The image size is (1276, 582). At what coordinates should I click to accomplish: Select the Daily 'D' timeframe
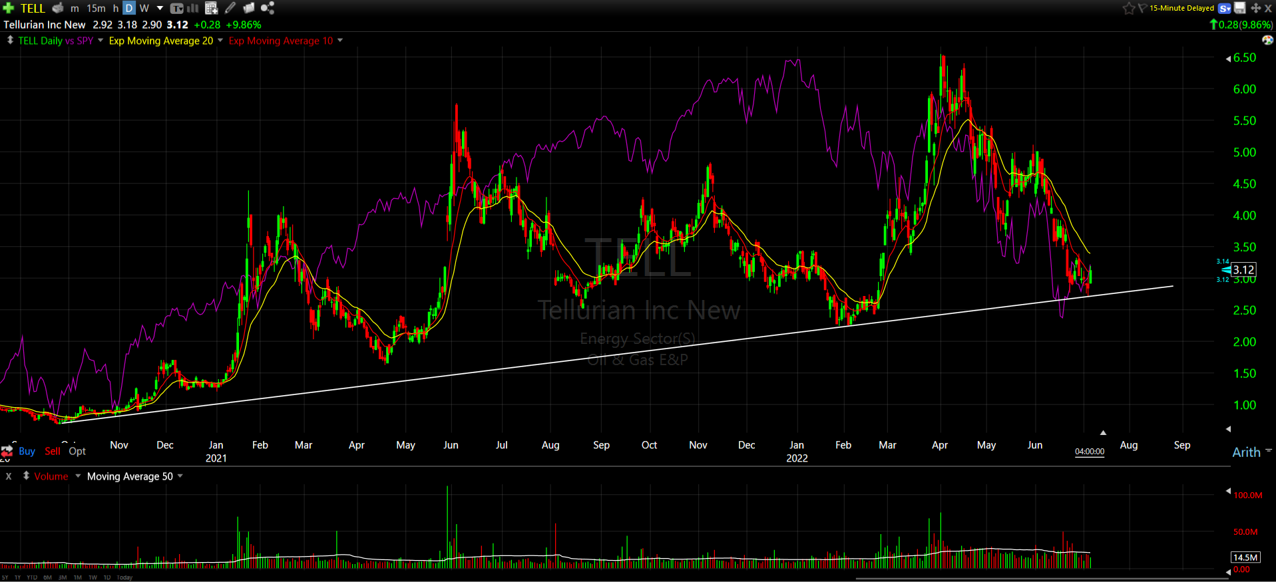[x=129, y=8]
